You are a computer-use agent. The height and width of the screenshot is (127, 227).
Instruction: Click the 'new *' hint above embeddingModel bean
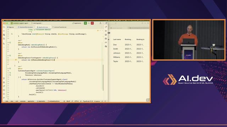point(20,41)
